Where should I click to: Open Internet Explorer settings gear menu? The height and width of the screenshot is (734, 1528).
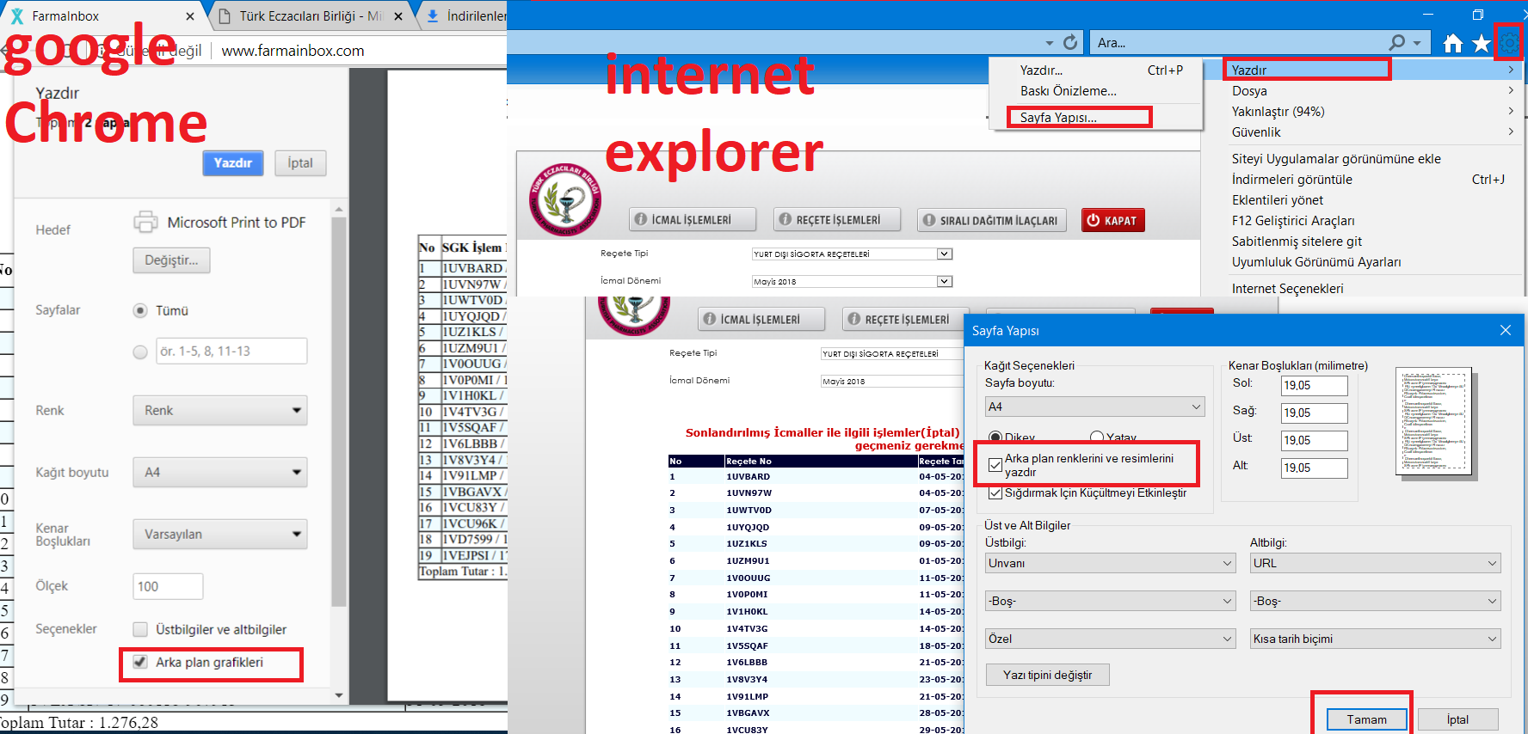[1509, 42]
